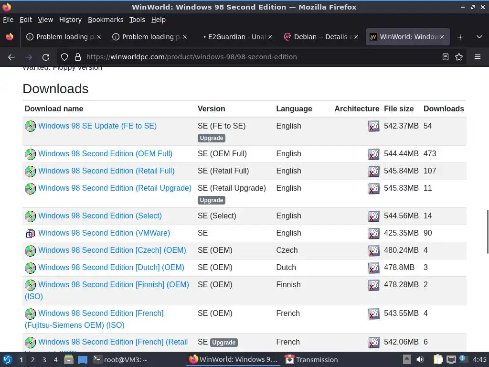The height and width of the screenshot is (367, 489).
Task: Click disc icon for SE Update (FE to SE)
Action: point(30,126)
